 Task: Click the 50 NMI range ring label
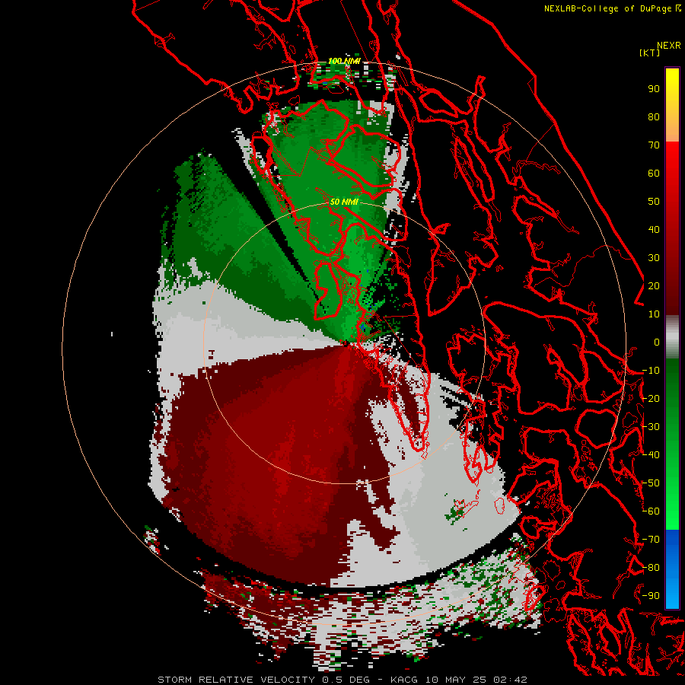pos(344,202)
